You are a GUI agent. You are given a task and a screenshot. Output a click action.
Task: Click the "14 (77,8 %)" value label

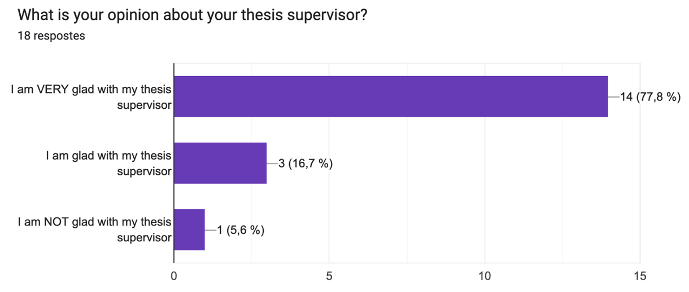click(x=650, y=97)
